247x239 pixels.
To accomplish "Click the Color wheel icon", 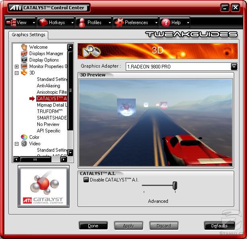I will tap(24, 137).
